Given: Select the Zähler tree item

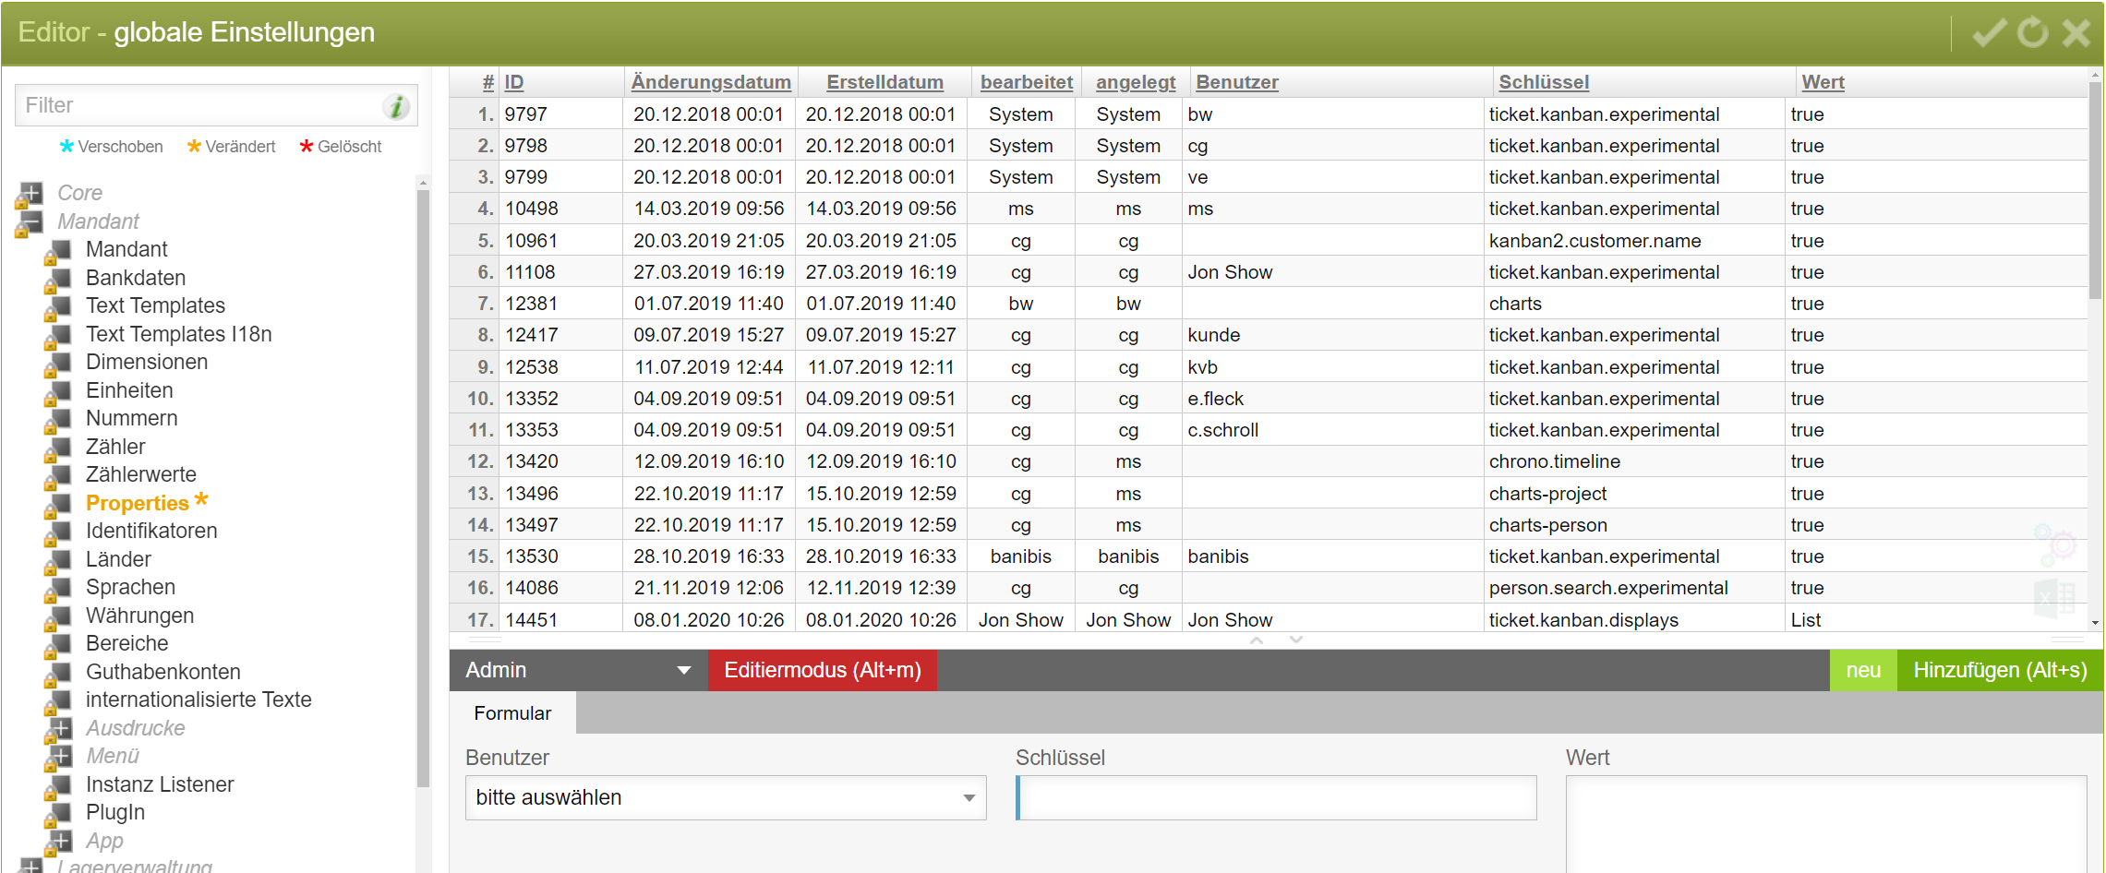Looking at the screenshot, I should [115, 448].
